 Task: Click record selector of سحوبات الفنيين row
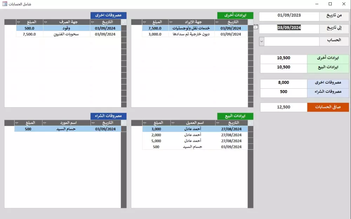124,34
